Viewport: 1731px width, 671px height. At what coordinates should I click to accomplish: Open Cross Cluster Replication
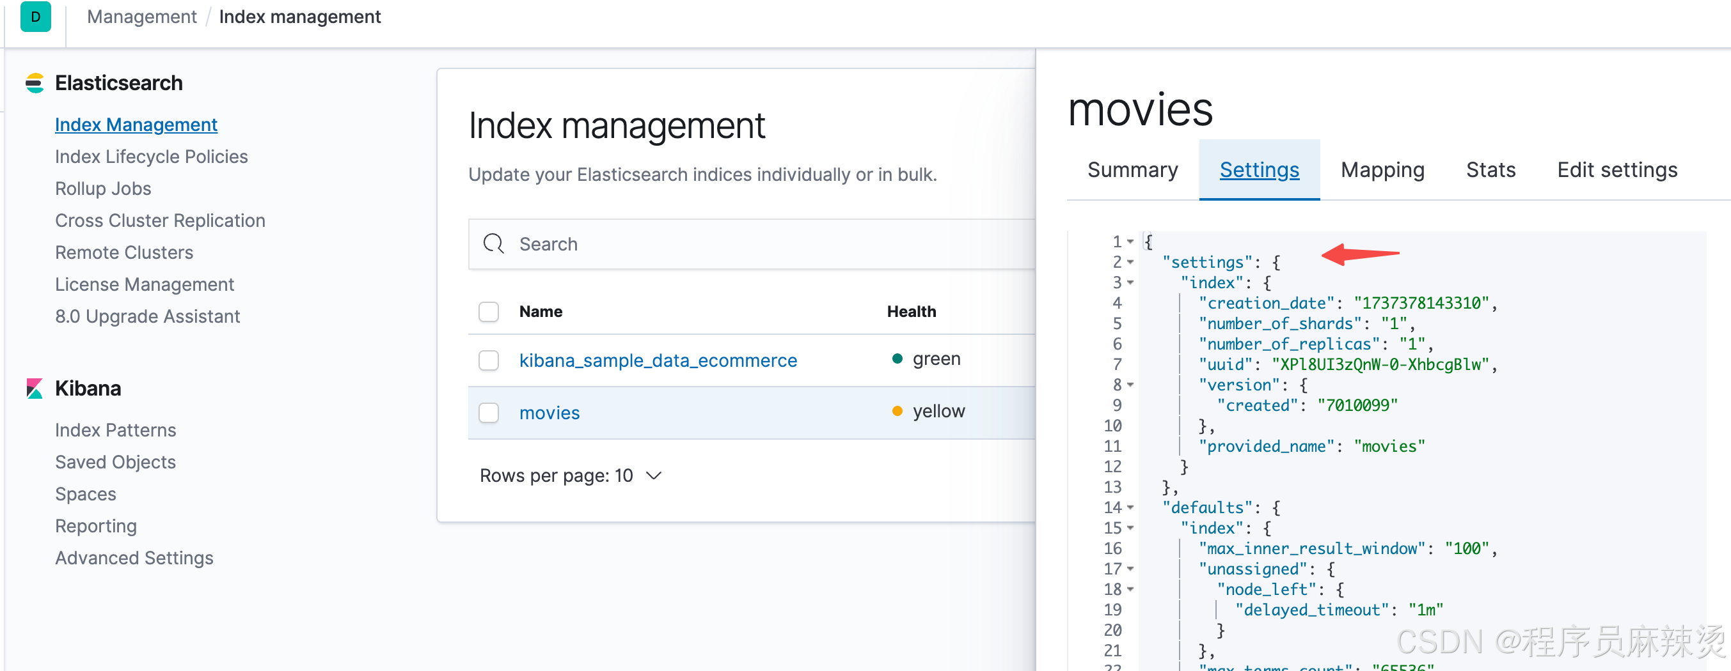coord(160,220)
